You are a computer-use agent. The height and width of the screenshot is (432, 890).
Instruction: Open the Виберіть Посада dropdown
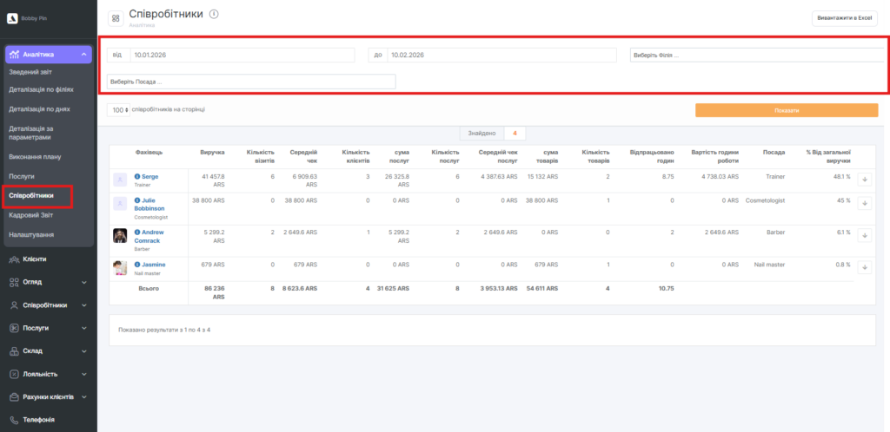click(251, 82)
